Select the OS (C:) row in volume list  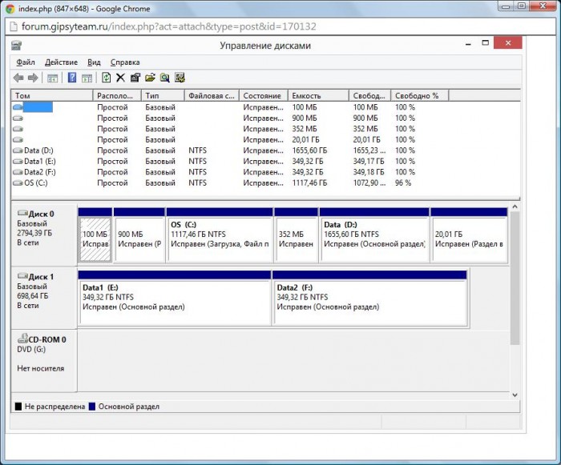[36, 182]
